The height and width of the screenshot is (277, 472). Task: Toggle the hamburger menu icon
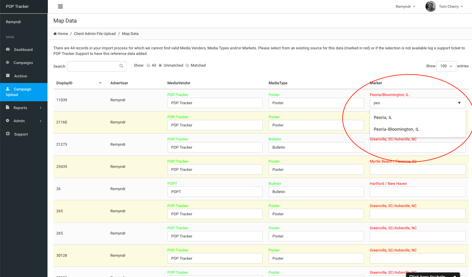click(x=60, y=7)
